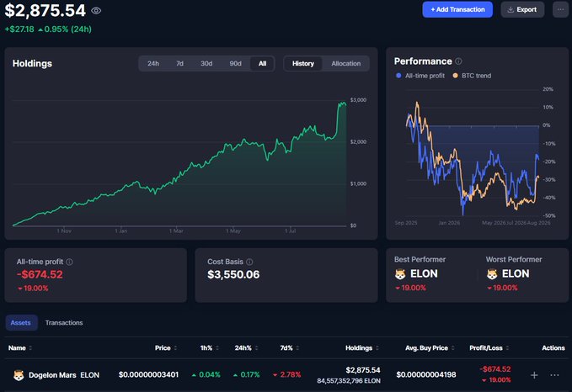Click the Add Transaction button
Image resolution: width=572 pixels, height=392 pixels.
coord(457,9)
